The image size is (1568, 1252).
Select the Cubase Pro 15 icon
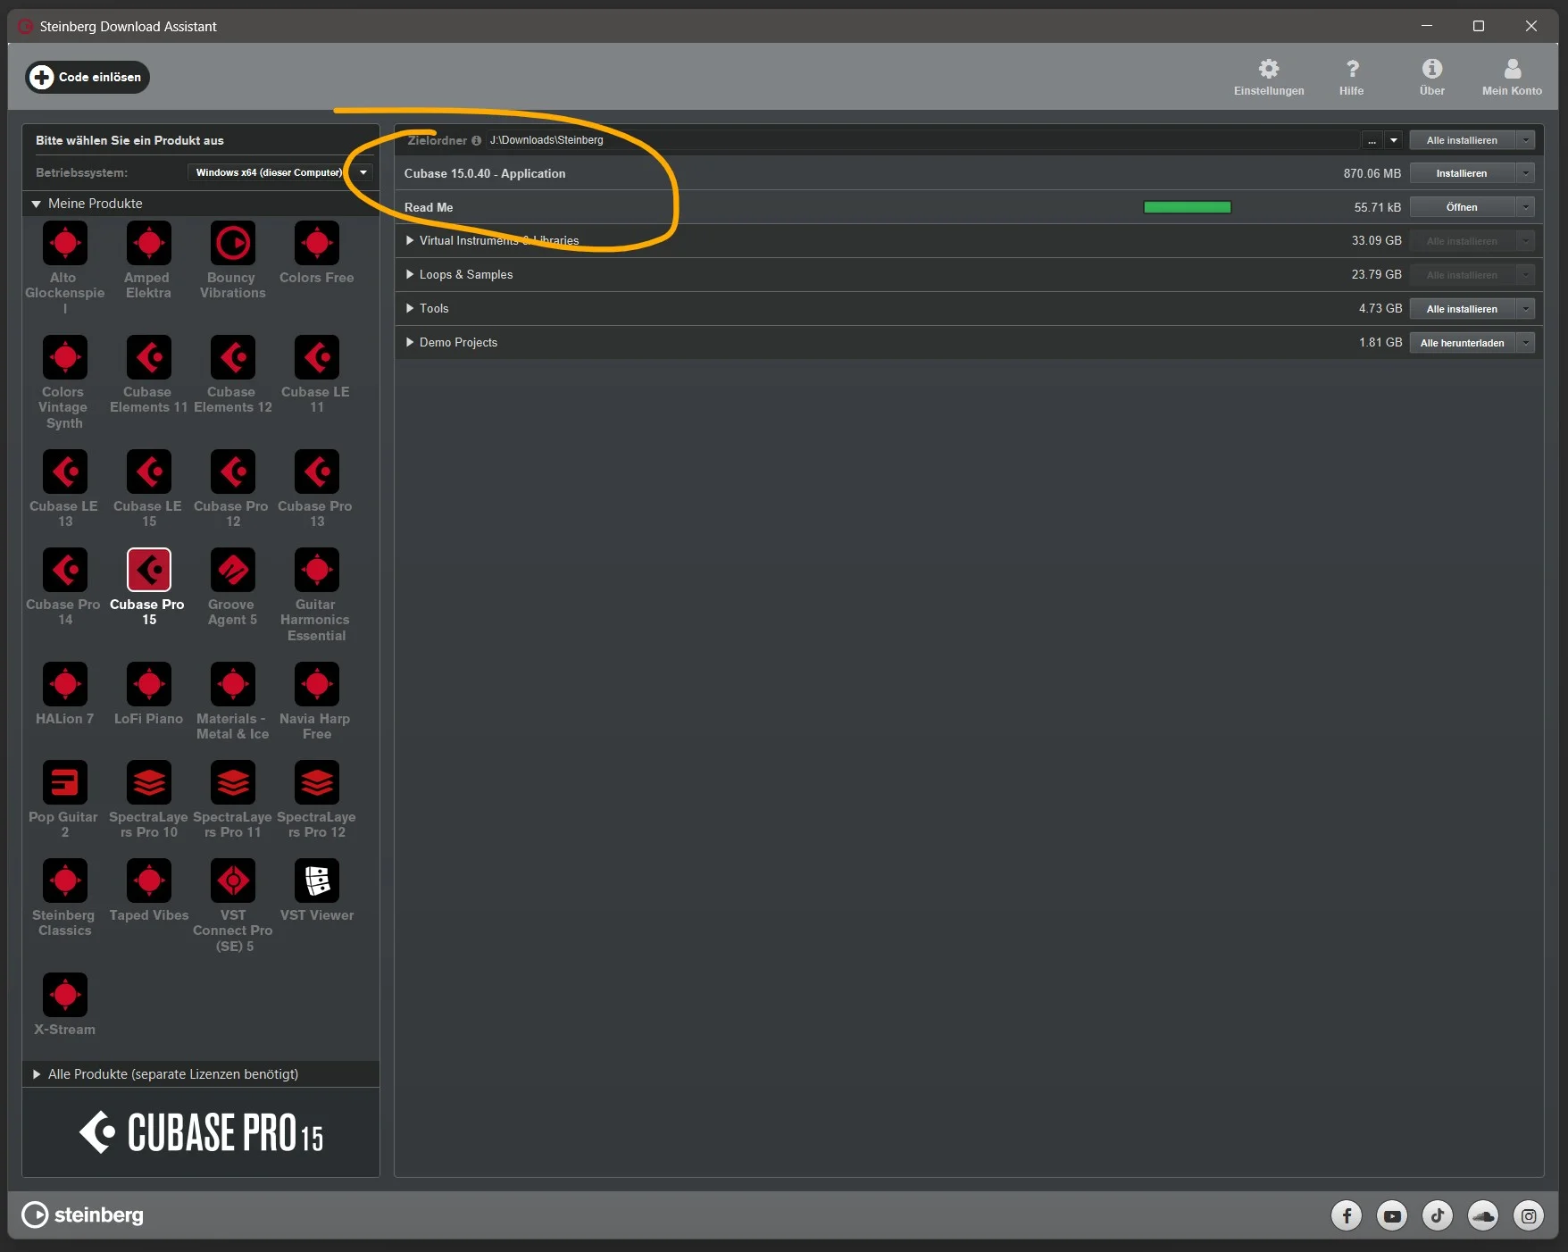tap(149, 570)
